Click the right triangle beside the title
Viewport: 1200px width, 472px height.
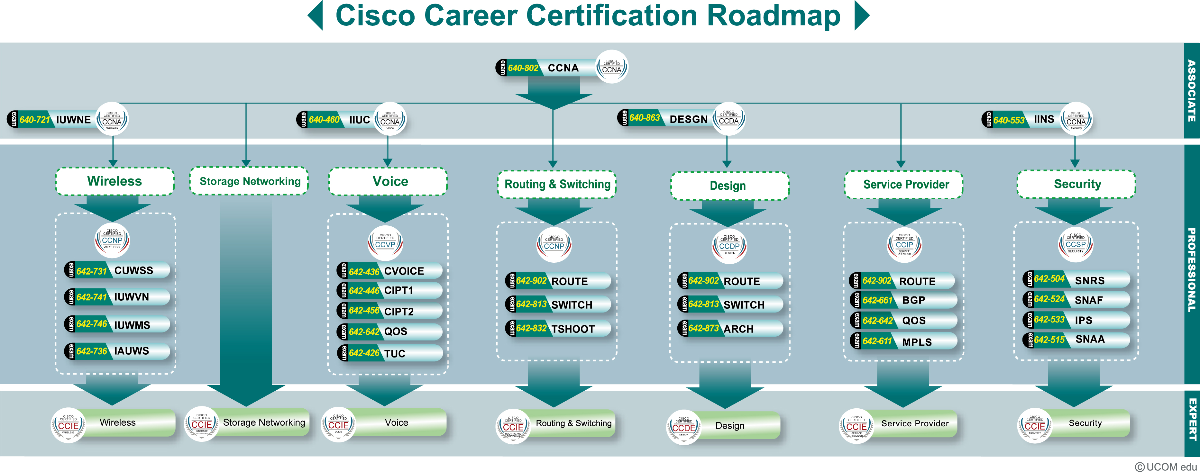(x=862, y=15)
